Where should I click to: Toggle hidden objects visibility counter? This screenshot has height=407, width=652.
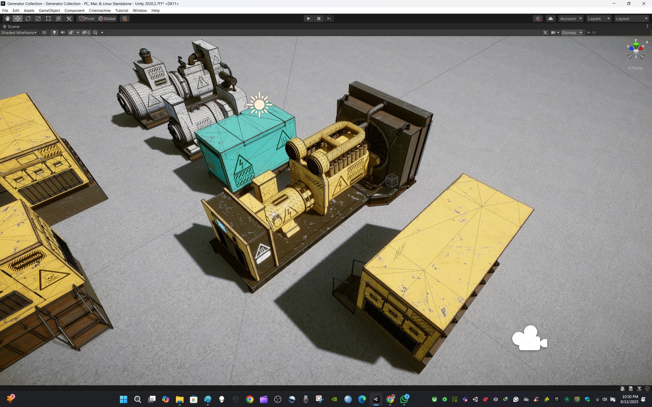point(86,33)
